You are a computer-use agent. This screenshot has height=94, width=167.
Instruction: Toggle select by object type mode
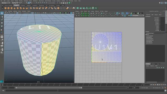(x=29, y=3)
